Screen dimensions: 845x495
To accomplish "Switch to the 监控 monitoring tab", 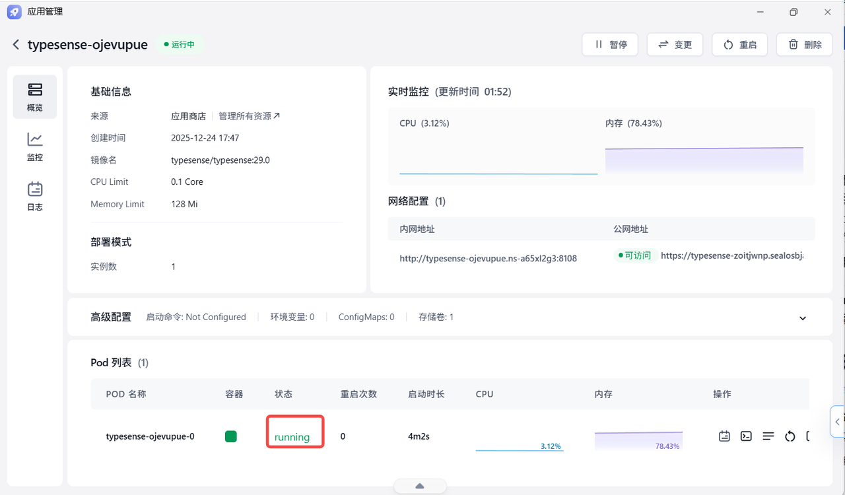I will [35, 147].
